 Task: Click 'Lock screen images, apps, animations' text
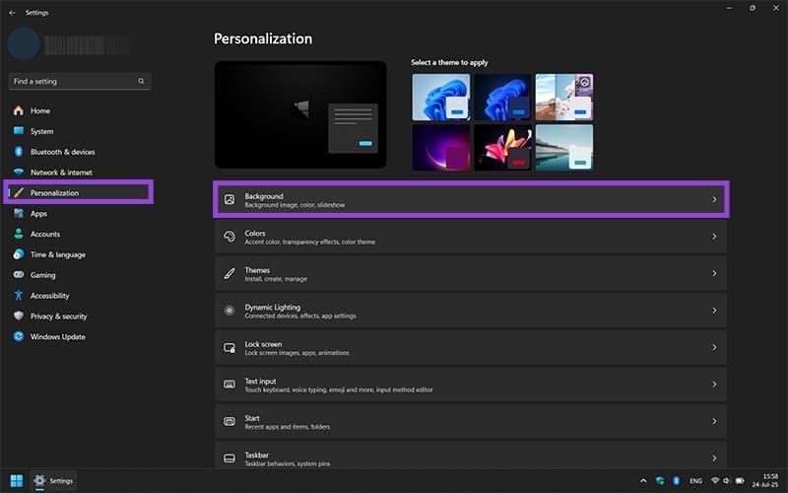297,353
